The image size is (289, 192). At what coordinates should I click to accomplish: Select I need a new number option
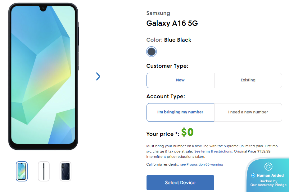pos(248,112)
